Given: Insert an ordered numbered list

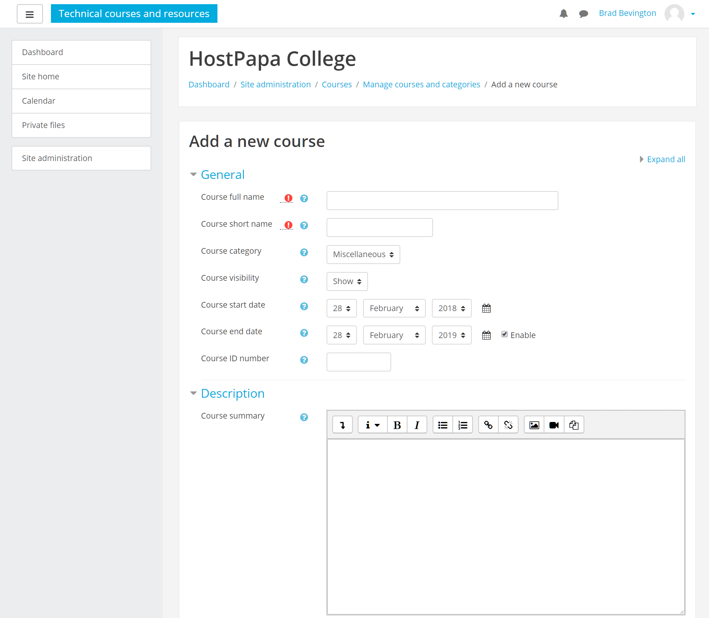Looking at the screenshot, I should point(463,425).
